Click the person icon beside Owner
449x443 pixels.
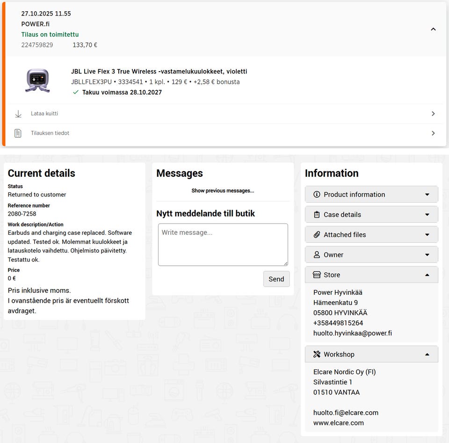317,254
